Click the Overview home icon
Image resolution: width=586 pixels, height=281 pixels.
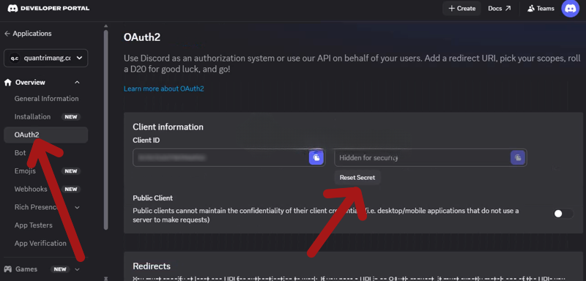(x=8, y=83)
